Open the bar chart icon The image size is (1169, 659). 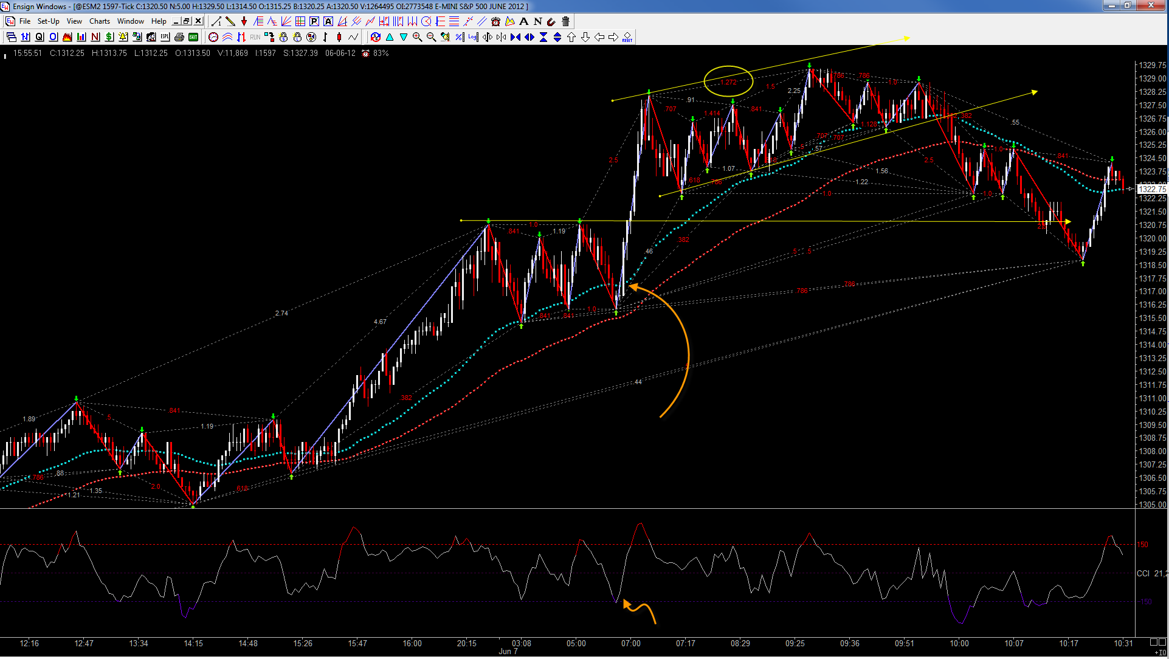click(x=81, y=37)
